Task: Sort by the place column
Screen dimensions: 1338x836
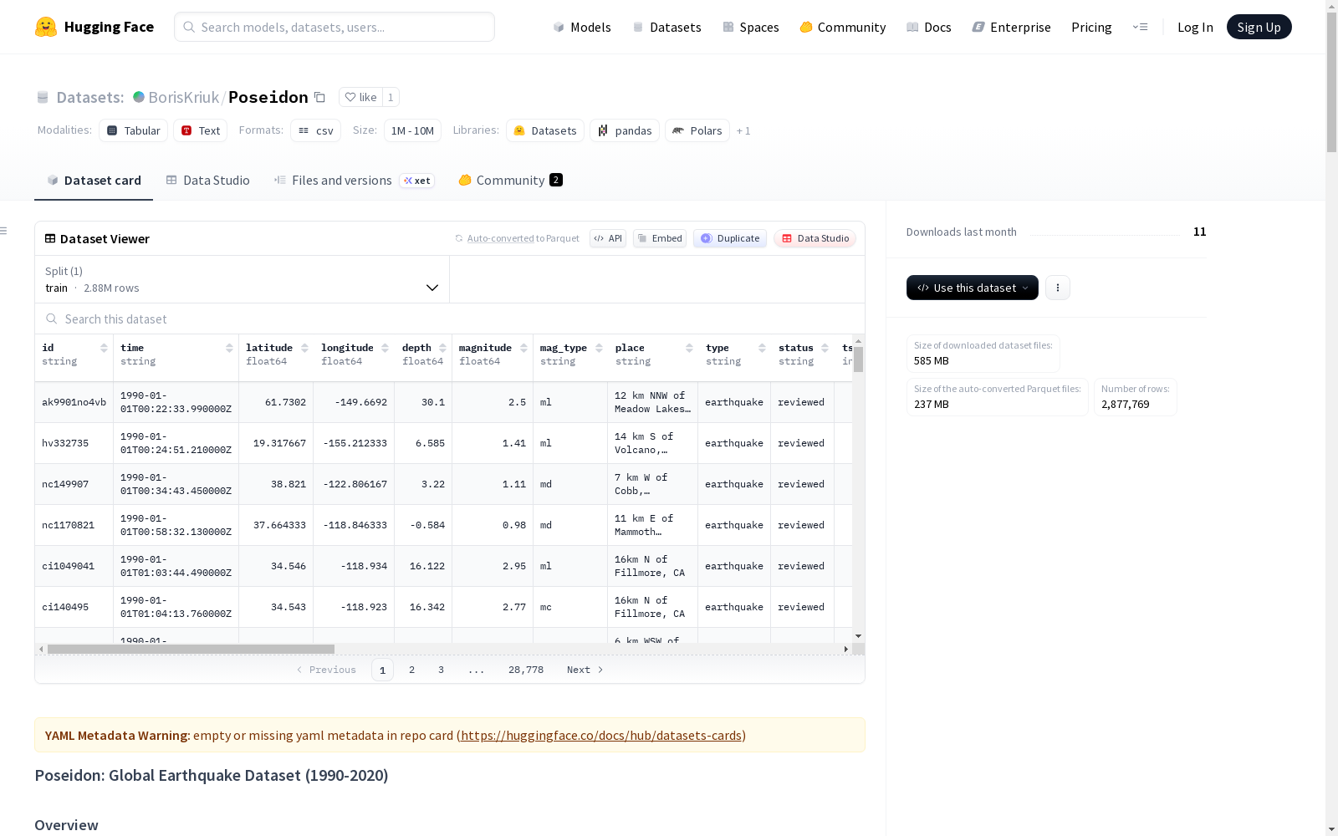Action: 689,348
